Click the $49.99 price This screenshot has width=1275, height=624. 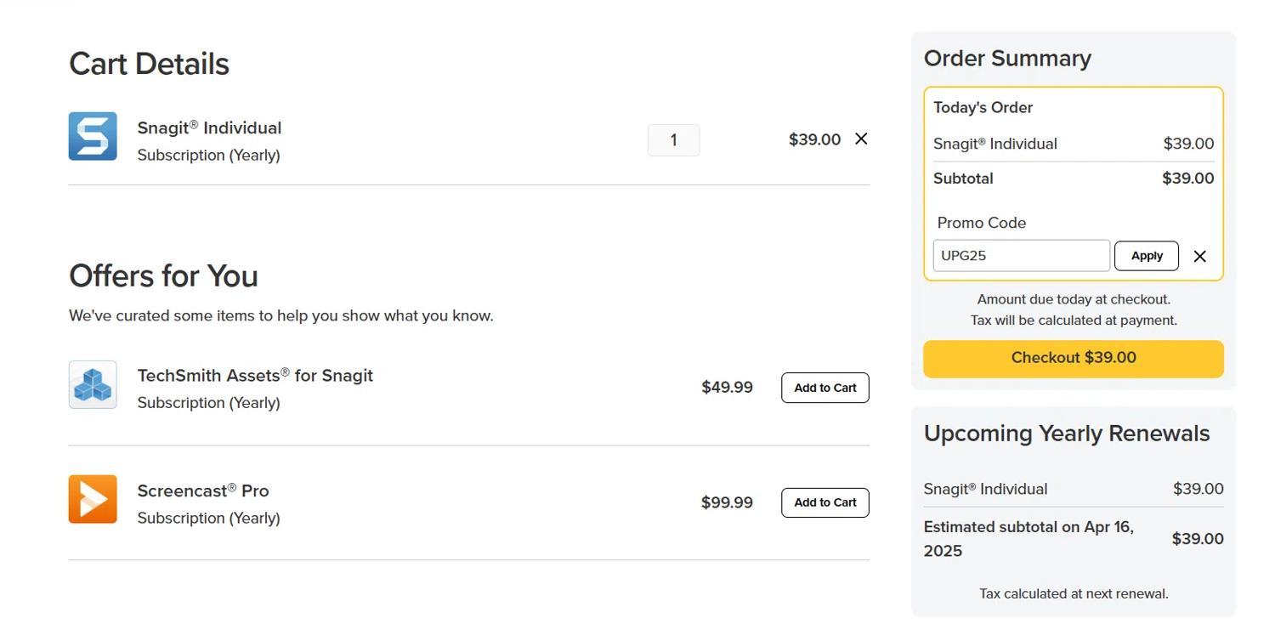[x=727, y=388]
